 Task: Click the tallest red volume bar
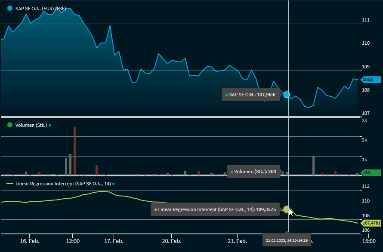(74, 151)
